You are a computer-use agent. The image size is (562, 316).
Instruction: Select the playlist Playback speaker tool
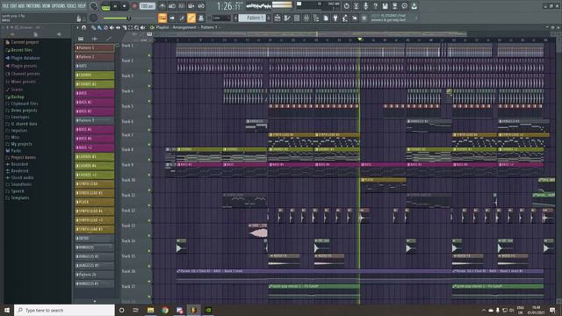coord(142,27)
